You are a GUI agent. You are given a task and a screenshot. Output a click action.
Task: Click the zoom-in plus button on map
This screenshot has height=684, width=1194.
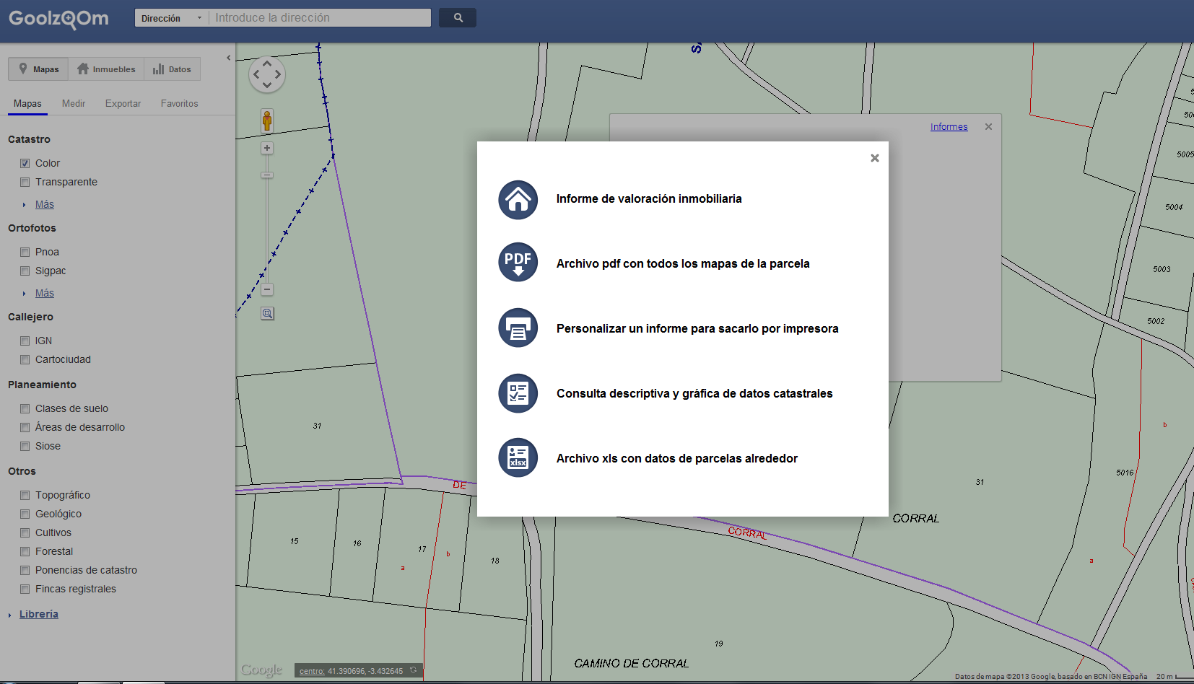pyautogui.click(x=267, y=148)
